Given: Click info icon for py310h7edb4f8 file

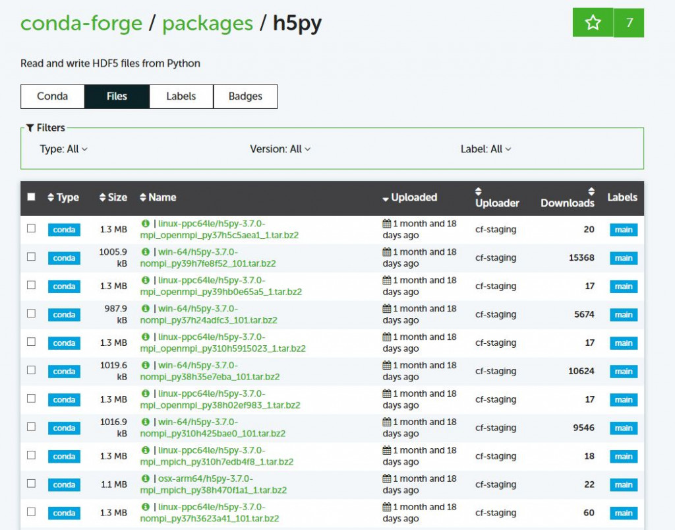Looking at the screenshot, I should pyautogui.click(x=146, y=450).
